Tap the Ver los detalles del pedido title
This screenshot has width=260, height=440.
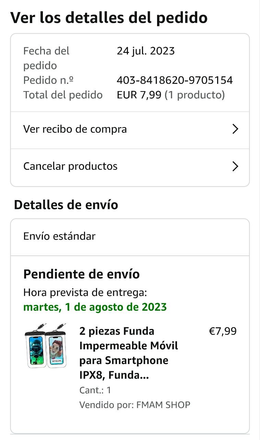[109, 18]
